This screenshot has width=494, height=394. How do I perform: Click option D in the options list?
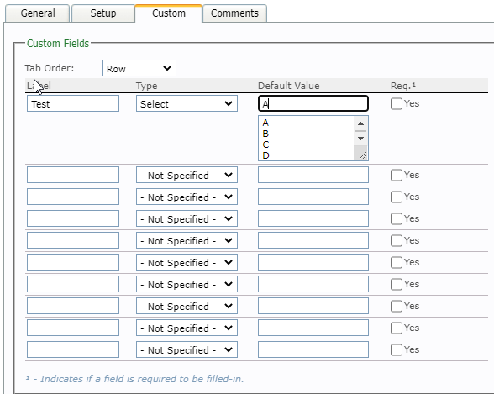265,155
